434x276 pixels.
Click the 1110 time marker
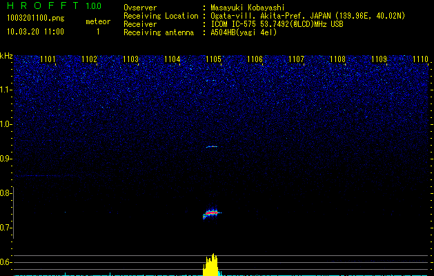[420, 59]
